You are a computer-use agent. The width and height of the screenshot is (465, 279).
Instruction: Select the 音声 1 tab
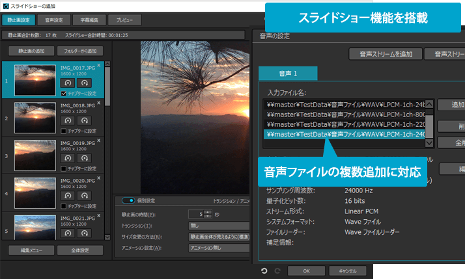[288, 73]
